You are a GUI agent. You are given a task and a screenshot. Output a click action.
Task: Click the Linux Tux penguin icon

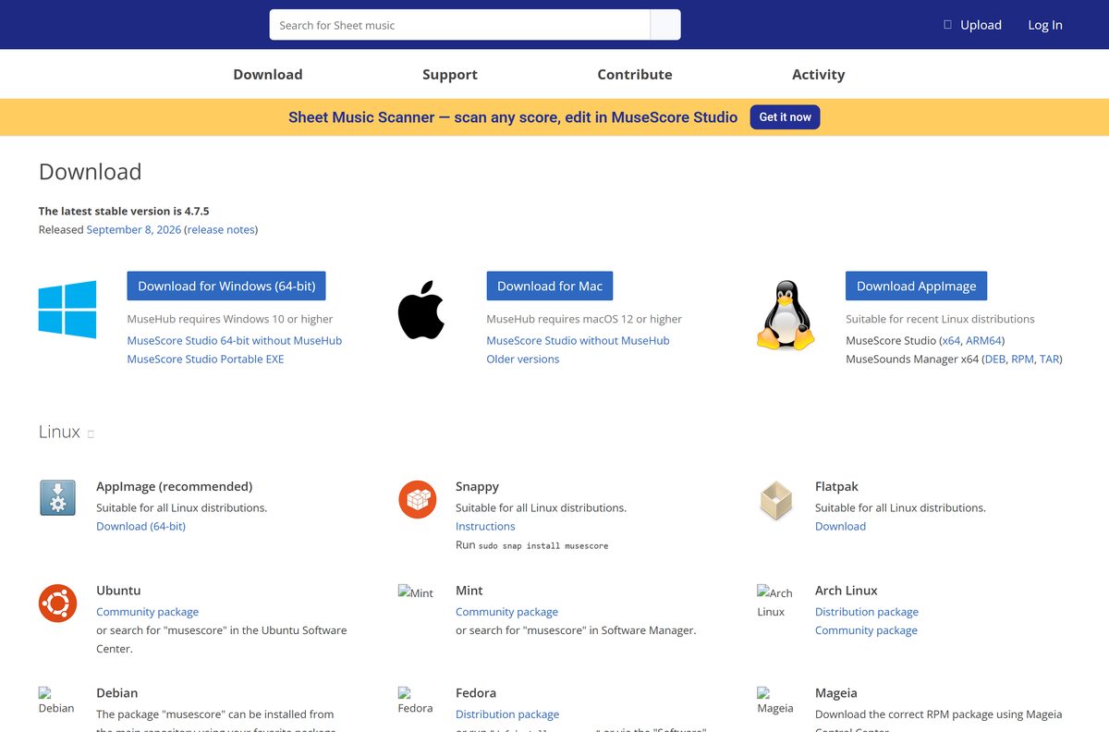[786, 316]
